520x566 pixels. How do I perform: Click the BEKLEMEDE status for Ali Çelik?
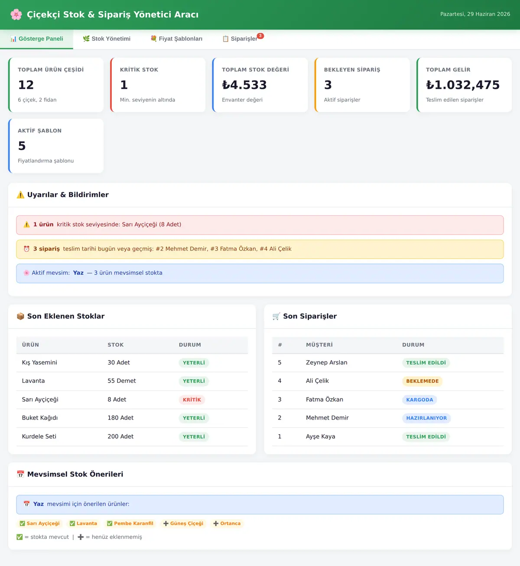tap(422, 381)
